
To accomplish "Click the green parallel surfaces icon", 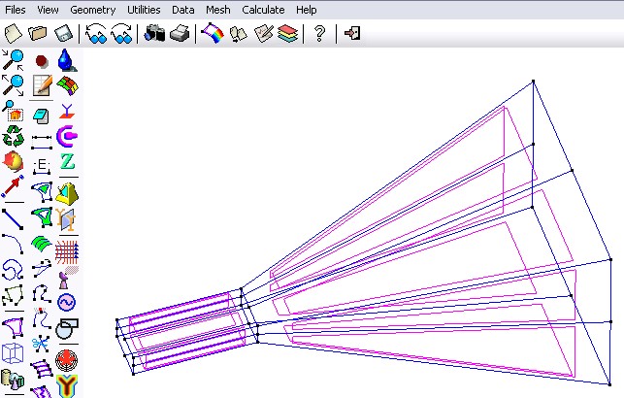I will 42,243.
